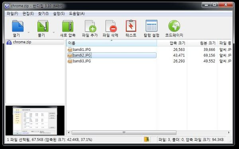The image size is (239, 149).
Task: Select the bandi1.JPG file name
Action: coord(82,50)
